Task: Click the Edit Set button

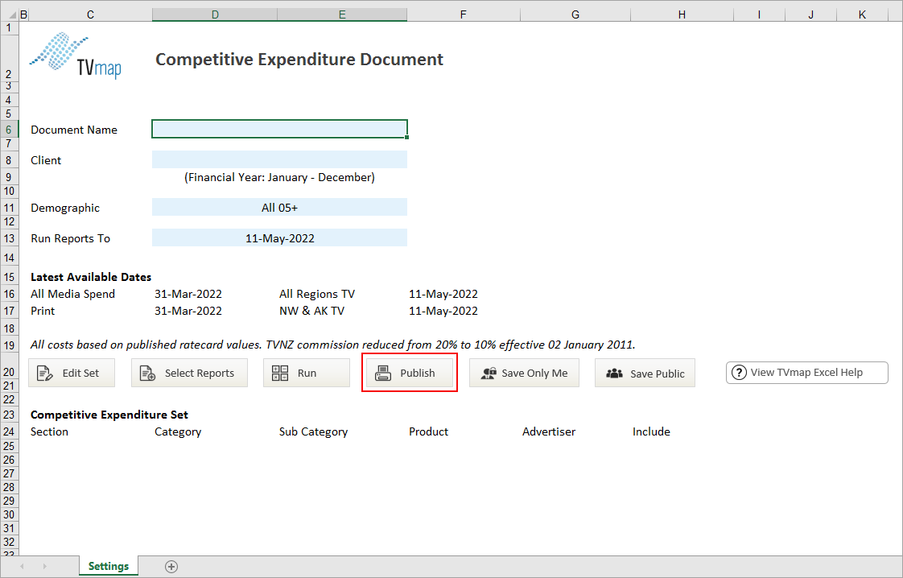Action: pos(72,373)
